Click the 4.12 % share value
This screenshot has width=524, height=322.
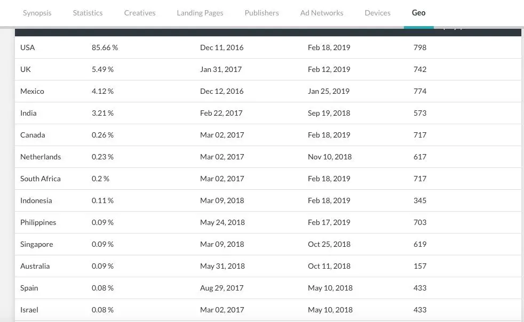click(102, 91)
